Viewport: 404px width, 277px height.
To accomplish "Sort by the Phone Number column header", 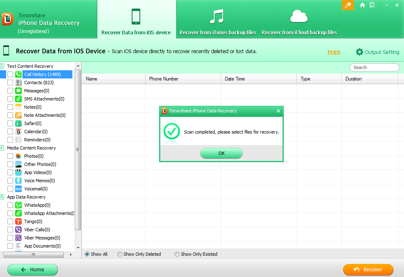I will [183, 79].
